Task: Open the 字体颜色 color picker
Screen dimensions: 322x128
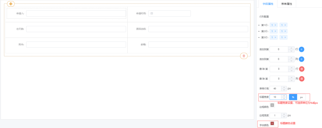Action: (x=272, y=123)
